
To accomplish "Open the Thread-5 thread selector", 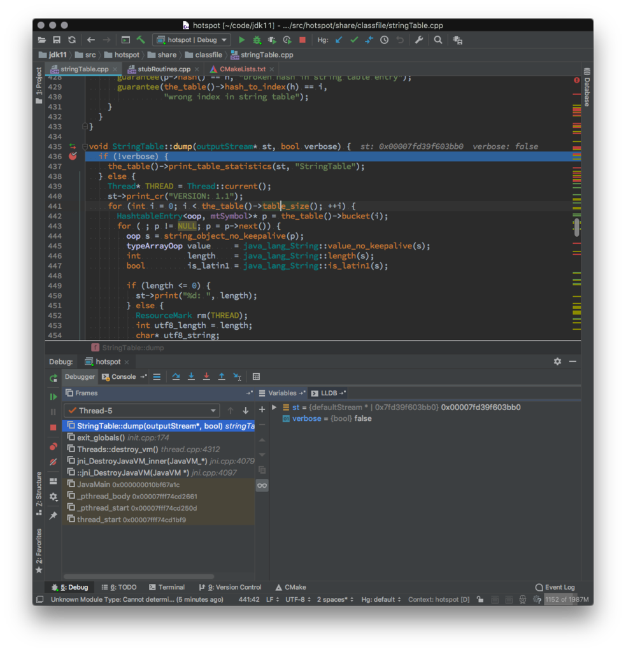I will [x=141, y=411].
